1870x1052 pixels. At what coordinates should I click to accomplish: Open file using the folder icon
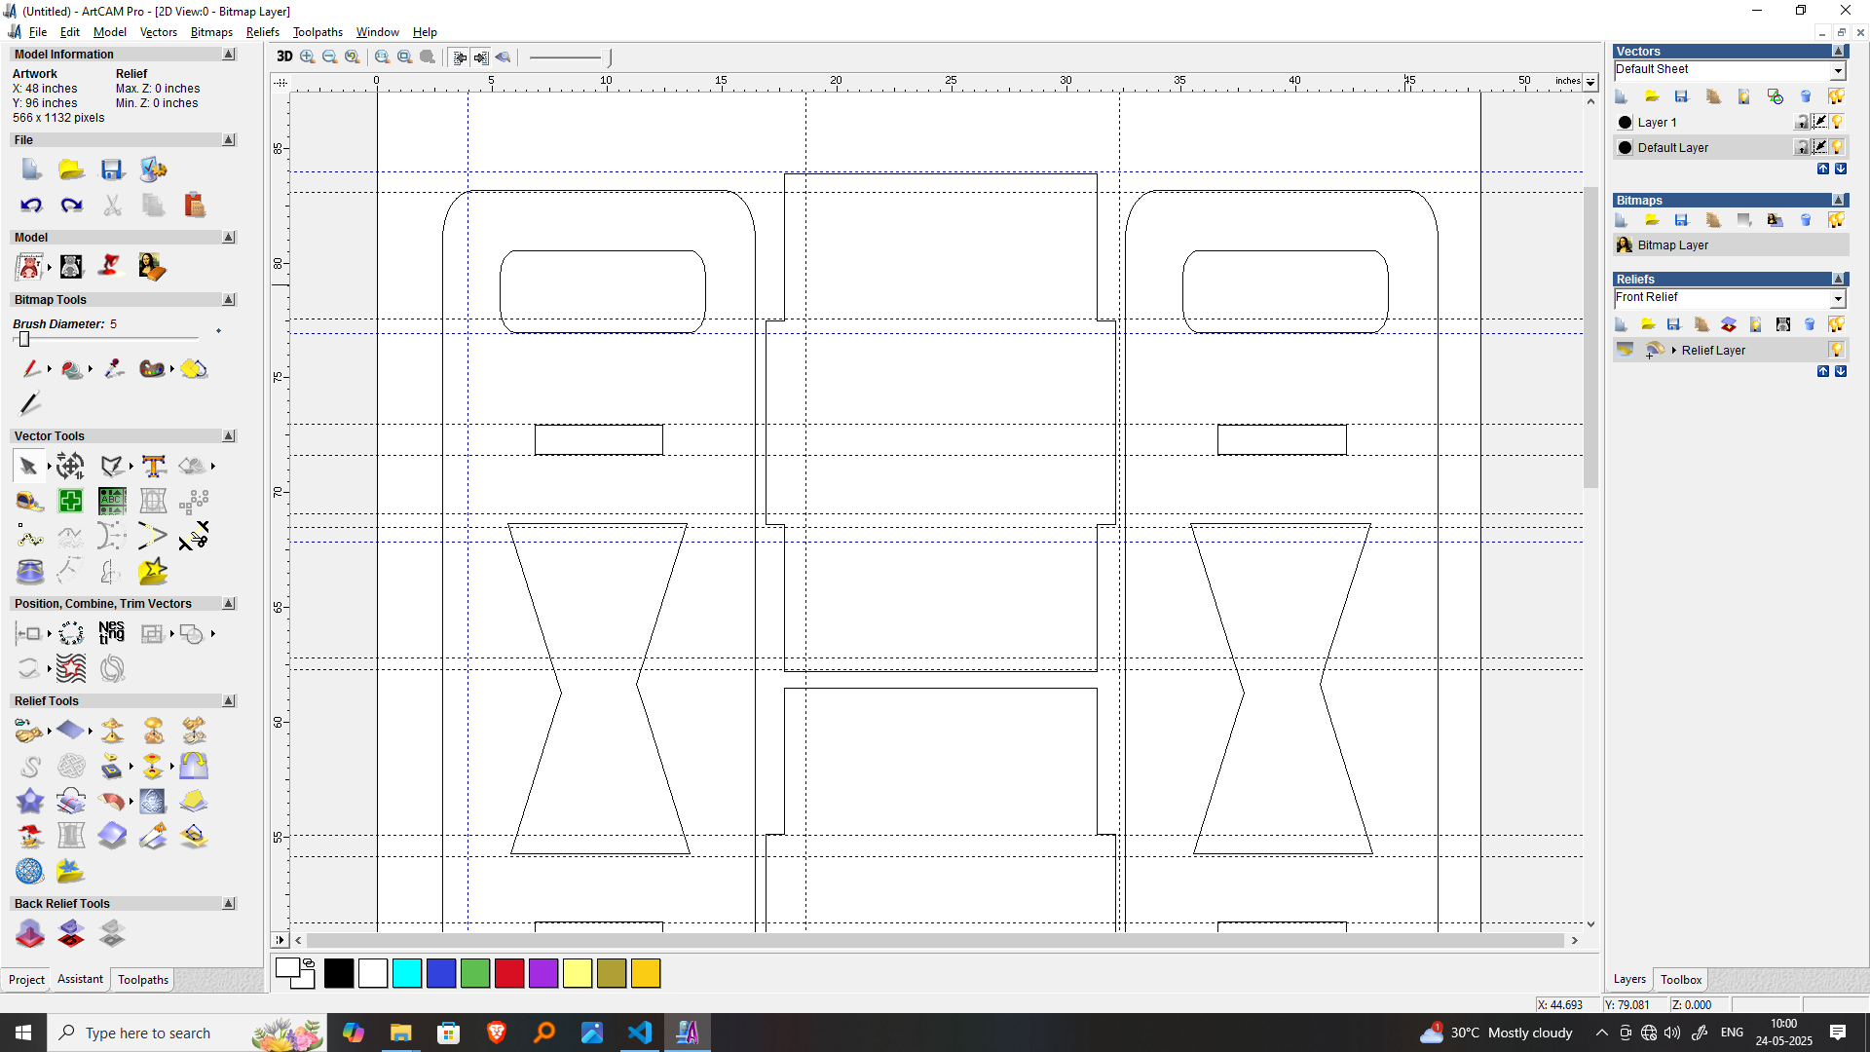coord(71,169)
